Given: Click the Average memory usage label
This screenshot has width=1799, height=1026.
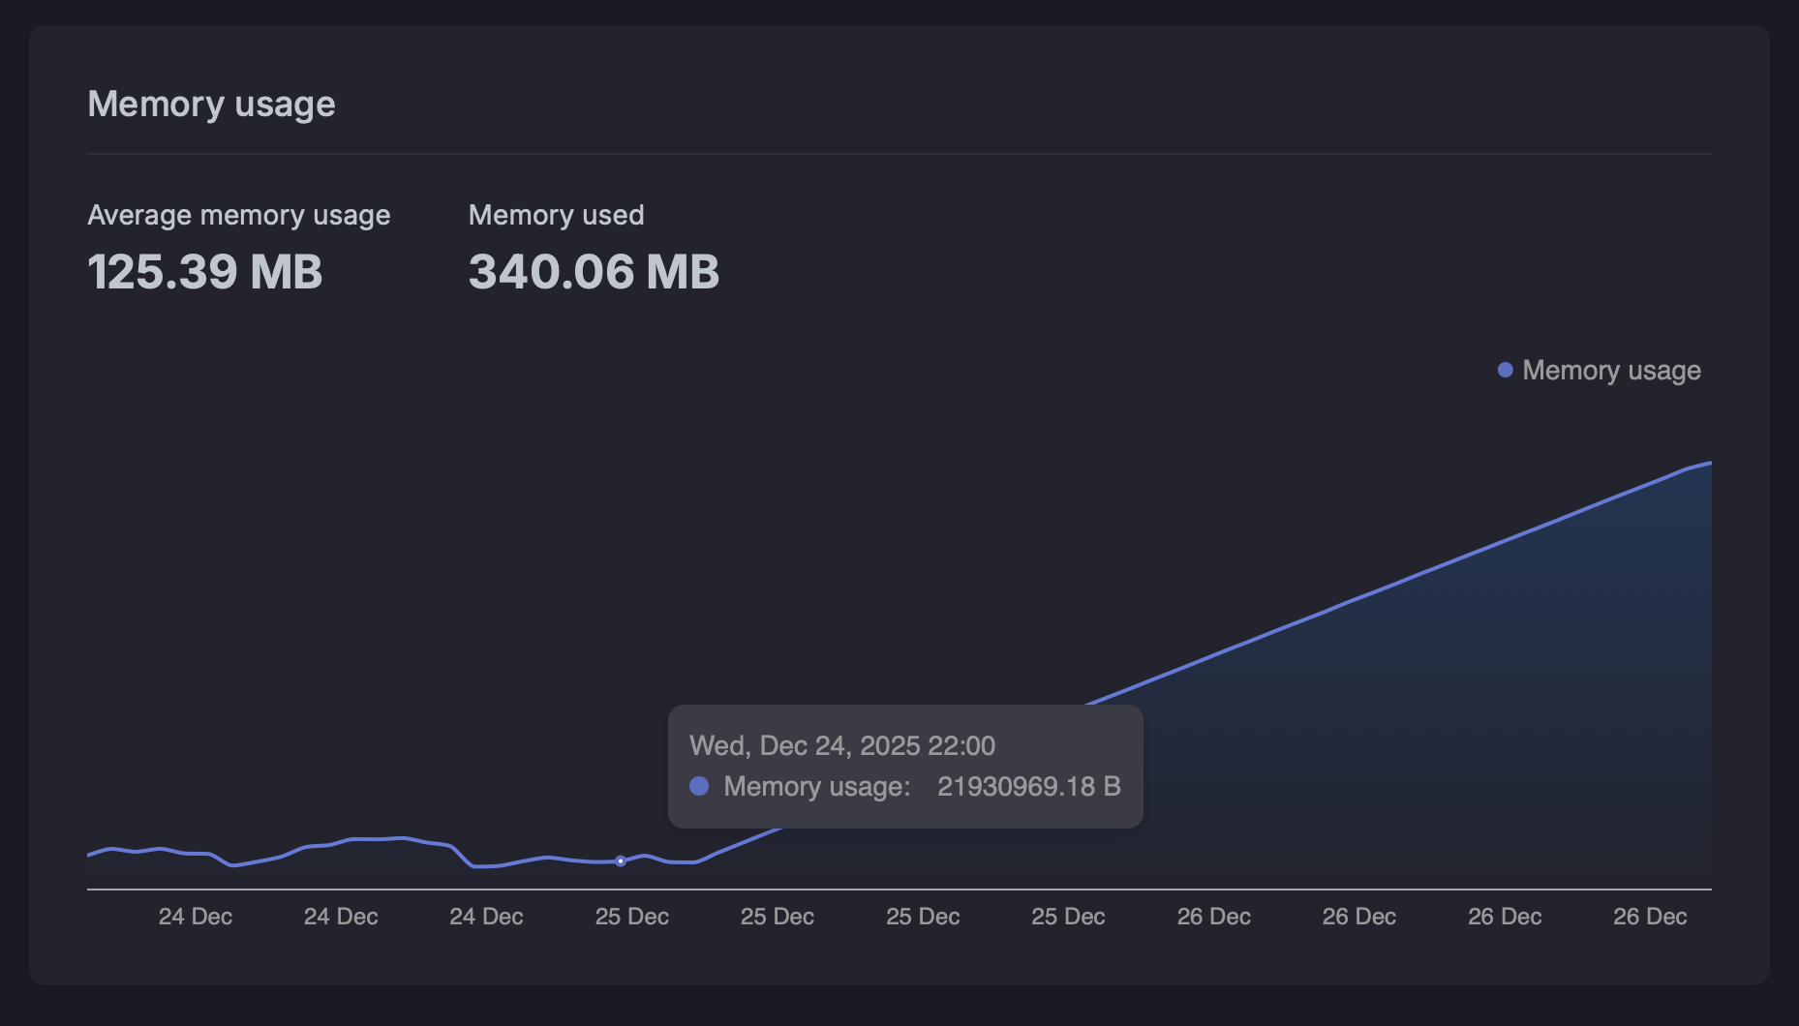Looking at the screenshot, I should click(x=238, y=215).
